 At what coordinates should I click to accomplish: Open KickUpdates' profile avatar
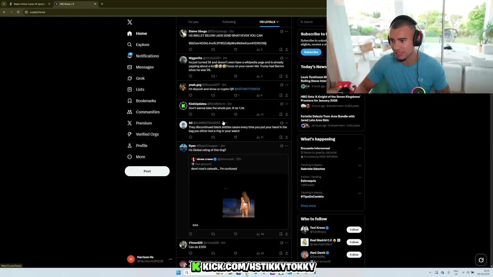183,106
